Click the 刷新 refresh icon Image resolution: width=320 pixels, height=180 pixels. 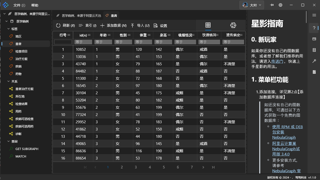58,25
